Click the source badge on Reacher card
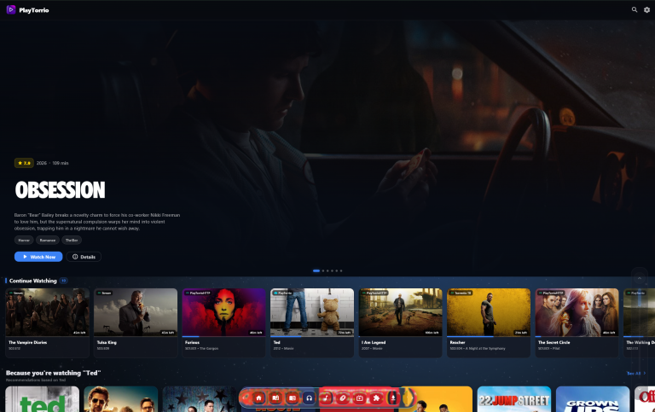The image size is (655, 412). tap(461, 293)
